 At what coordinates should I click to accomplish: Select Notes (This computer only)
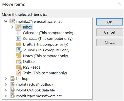pyautogui.click(x=46, y=56)
